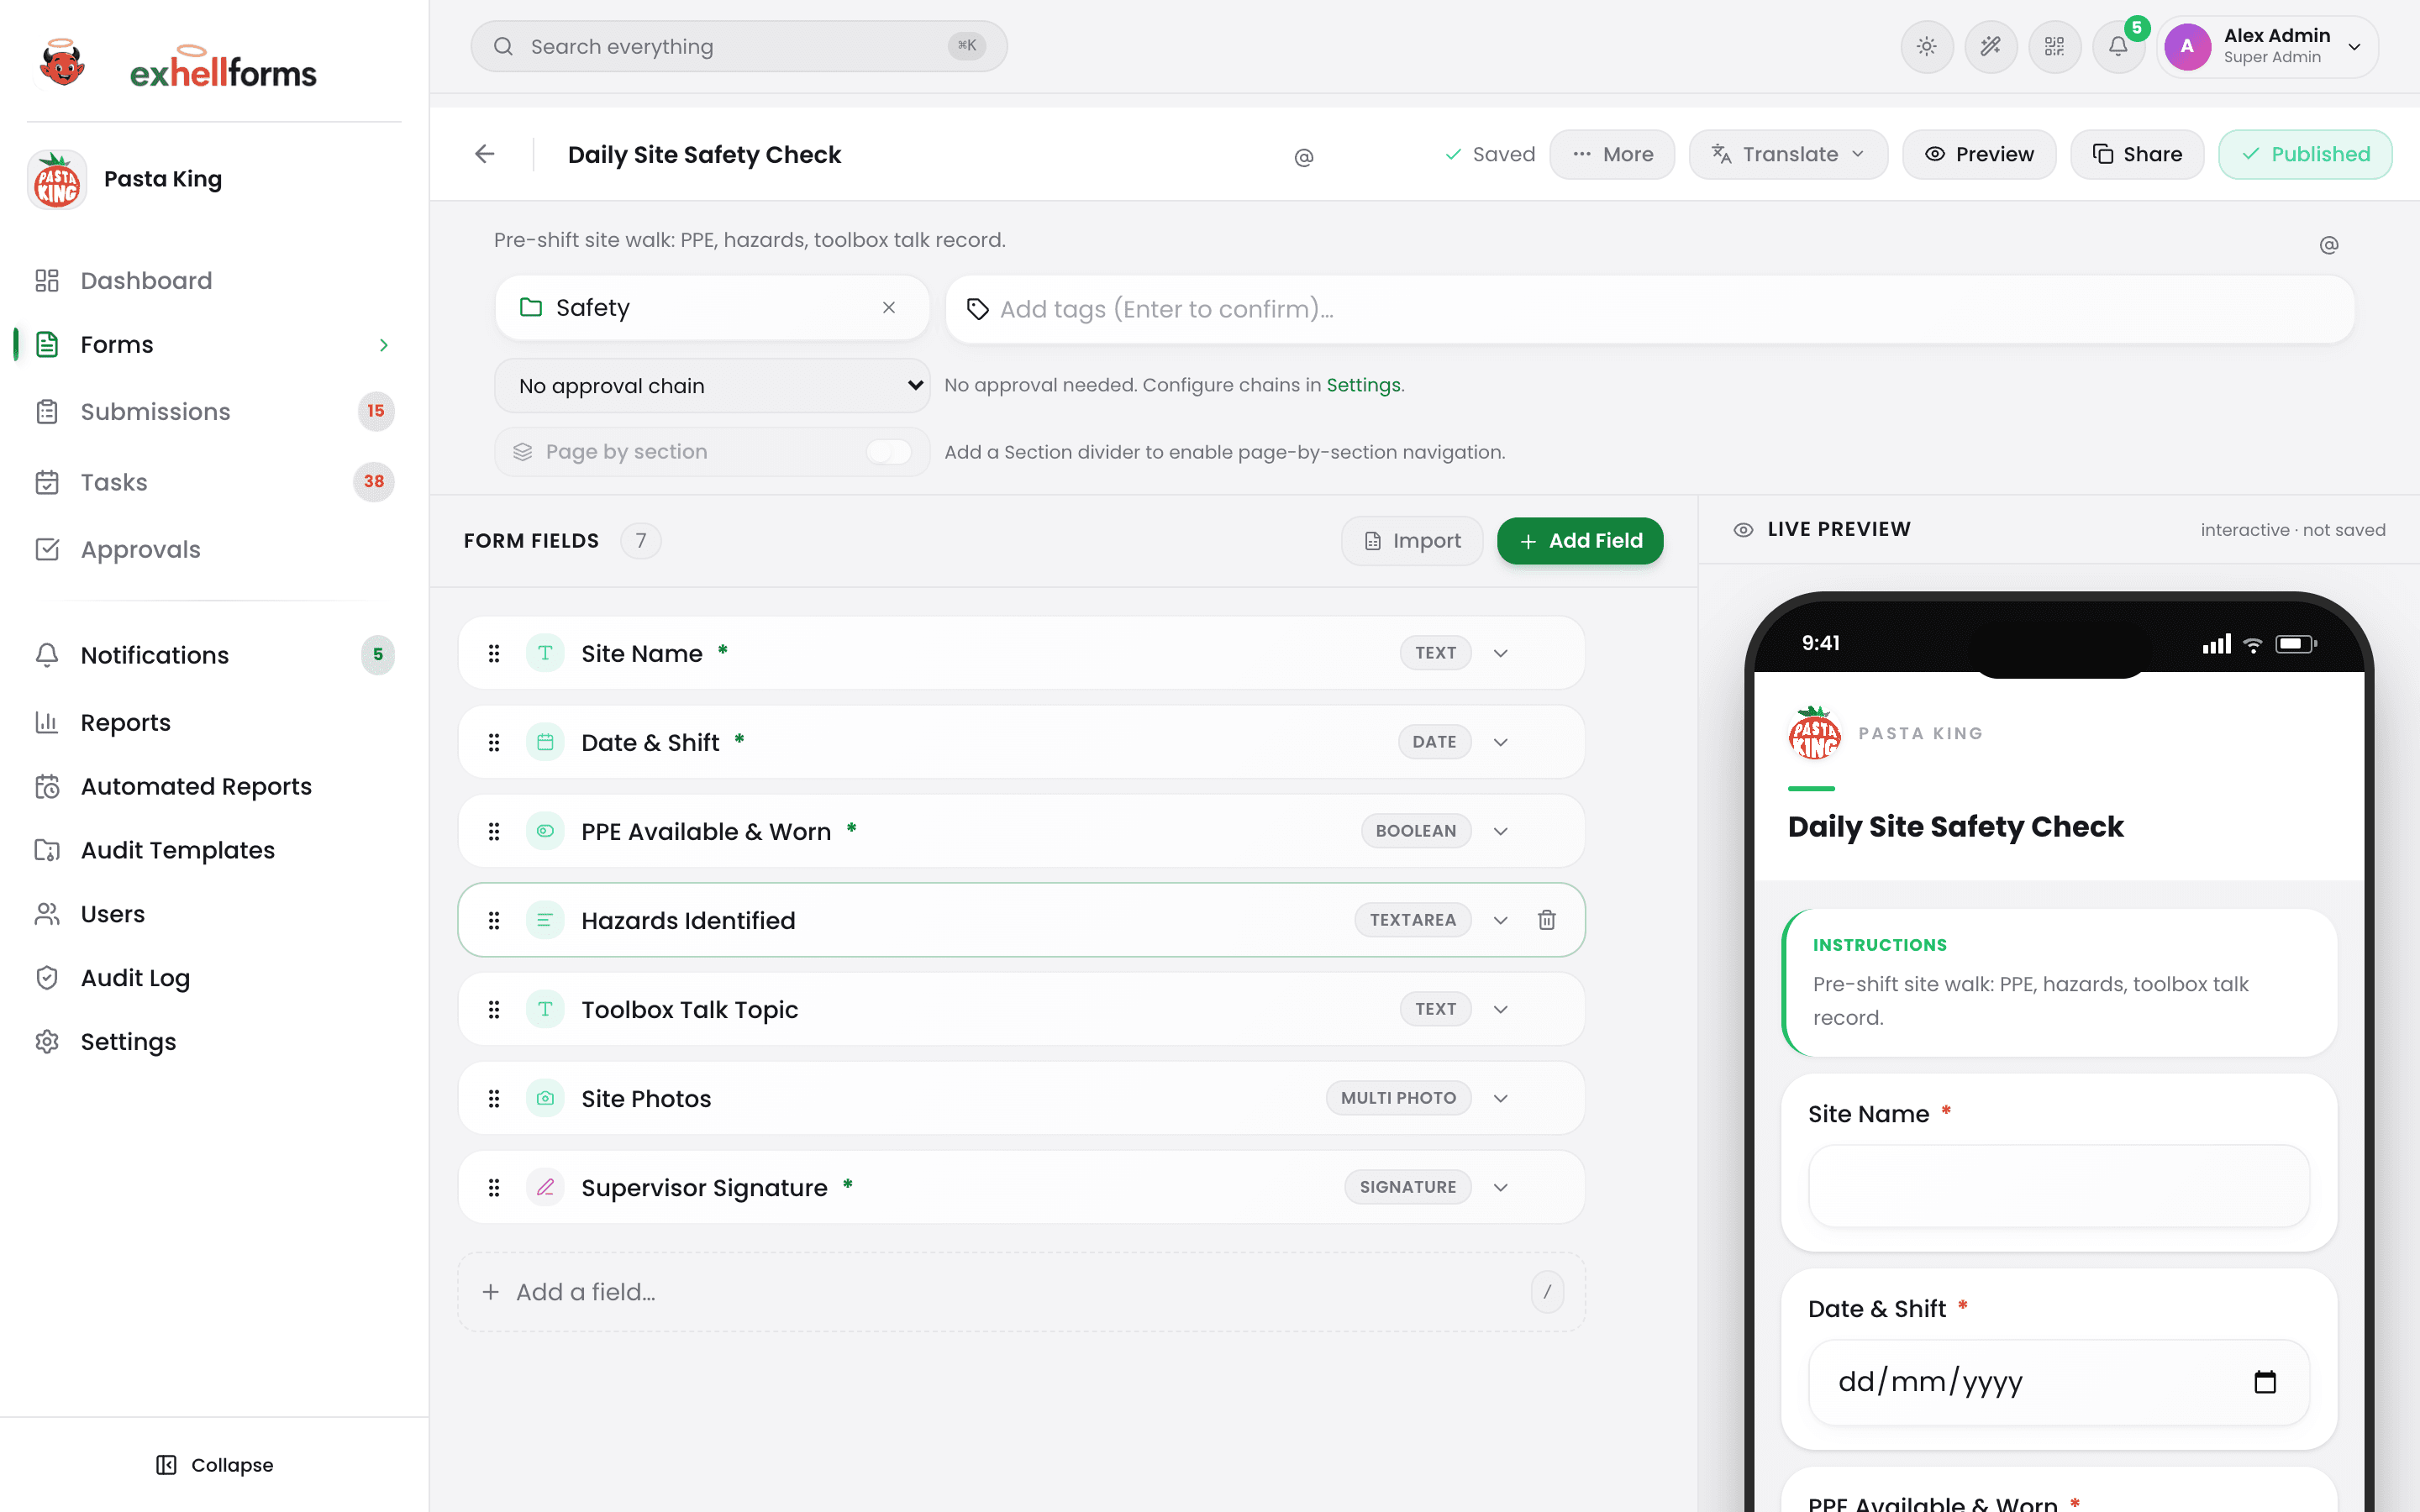The image size is (2420, 1512).
Task: Grab the Hazards Identified drag handle
Action: [494, 920]
